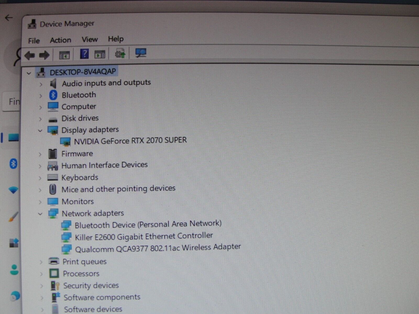Image resolution: width=419 pixels, height=314 pixels.
Task: Click the Keyboards category icon
Action: click(53, 178)
